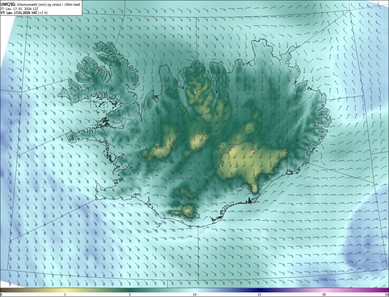Viewport: 389px width, 297px height.
Task: Click the 4.7 value in the Westfjords
Action: 114,60
